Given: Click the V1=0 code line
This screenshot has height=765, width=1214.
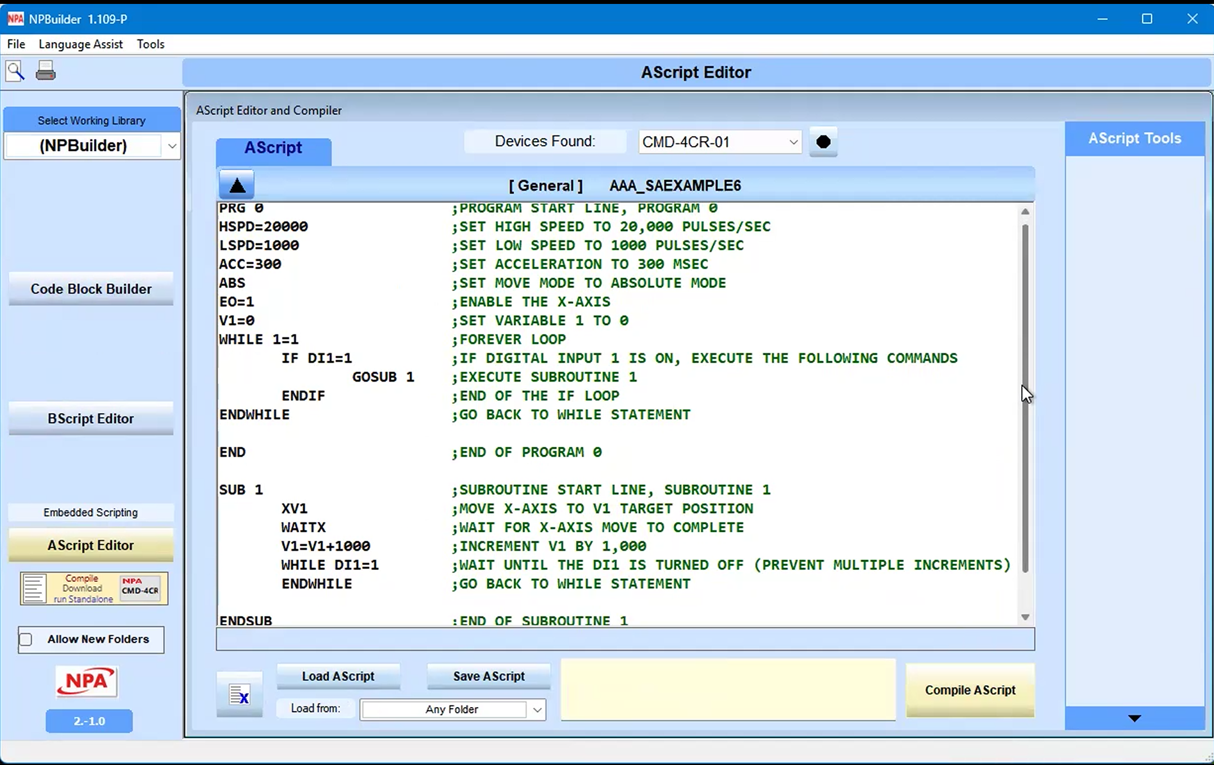Looking at the screenshot, I should coord(237,321).
